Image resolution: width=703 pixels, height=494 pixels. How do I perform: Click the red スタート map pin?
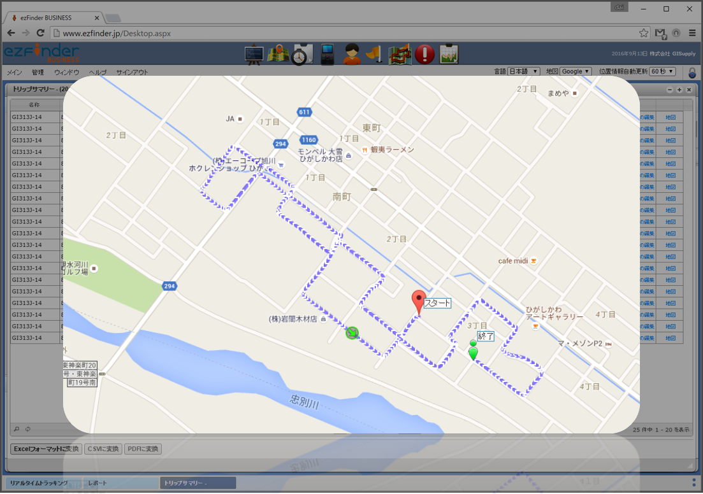[x=419, y=302]
